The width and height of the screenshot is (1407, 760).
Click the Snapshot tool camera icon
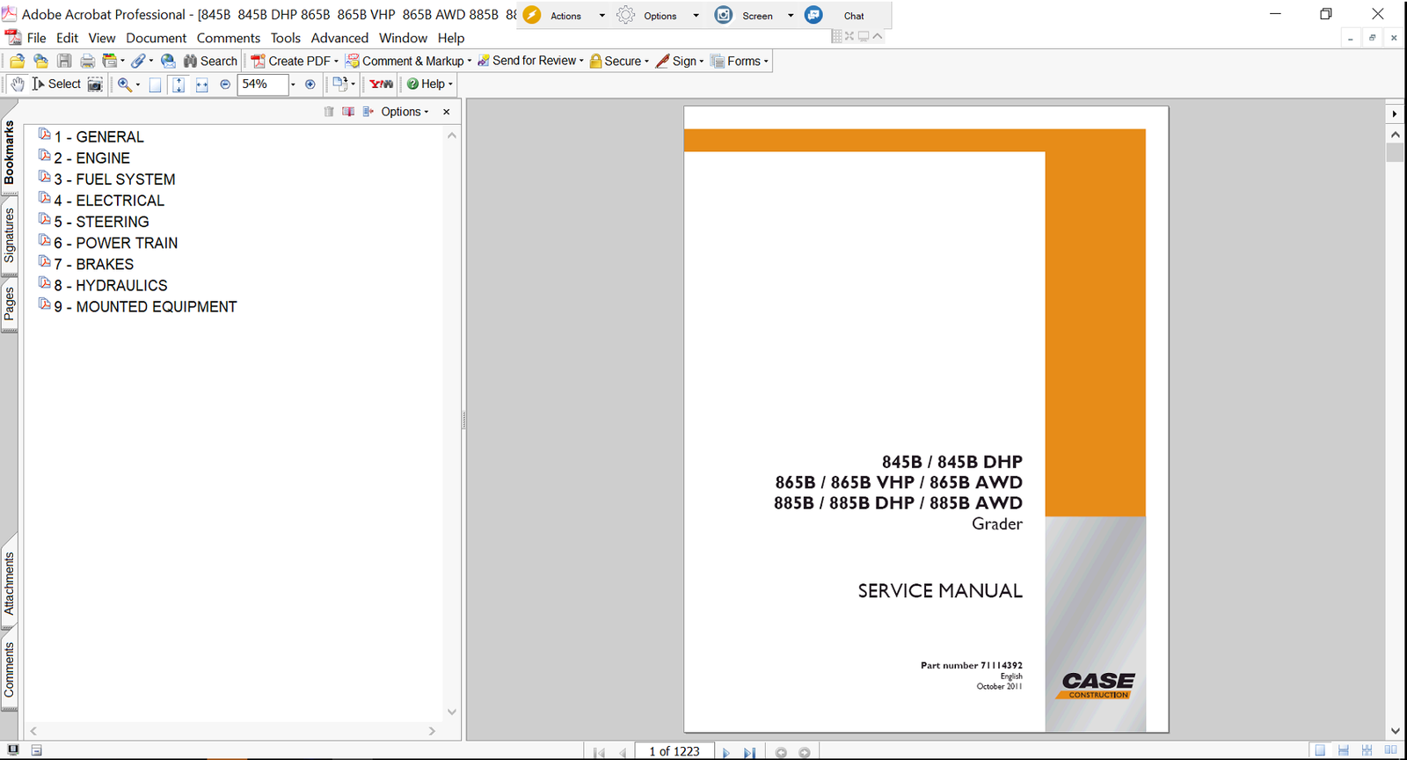[x=95, y=84]
